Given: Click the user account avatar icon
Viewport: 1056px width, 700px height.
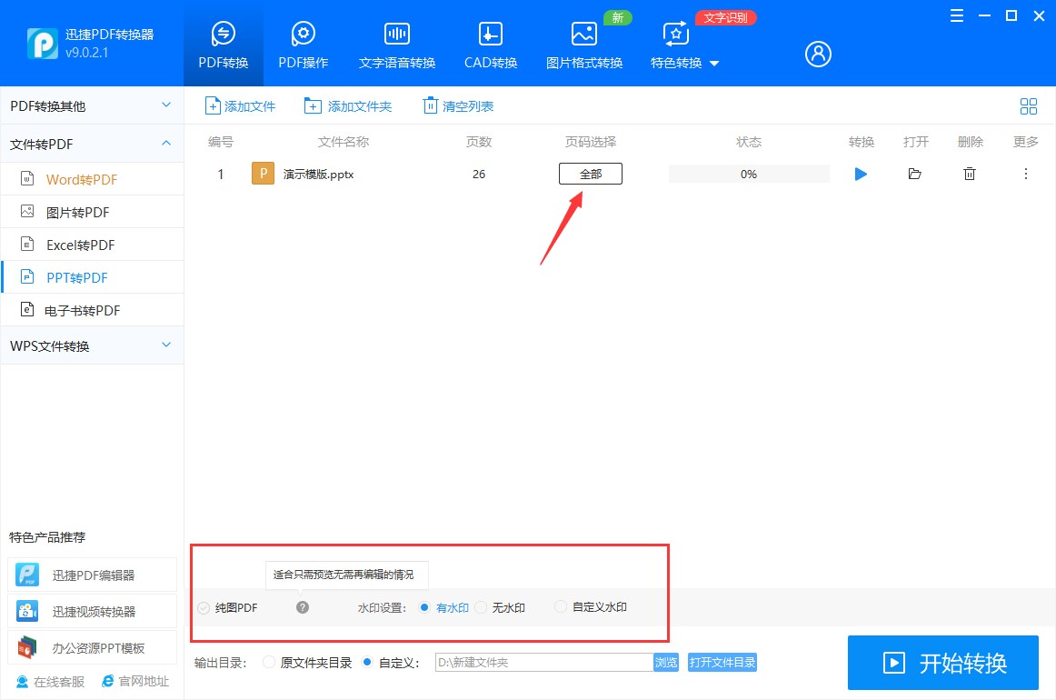Looking at the screenshot, I should [818, 54].
